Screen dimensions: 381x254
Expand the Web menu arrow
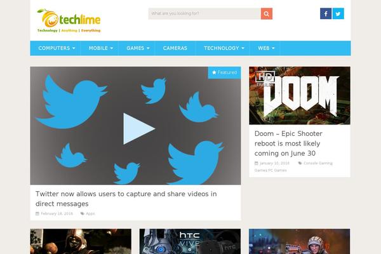click(x=273, y=48)
